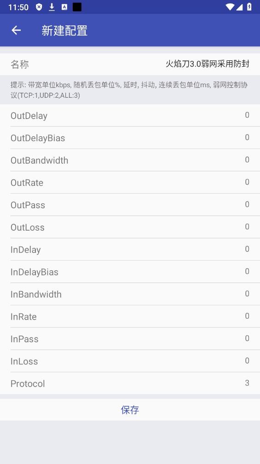Viewport: 260px width, 464px height.
Task: Tap the back arrow icon
Action: pyautogui.click(x=16, y=30)
